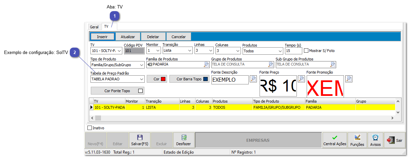Toggle the Inativo checkbox
The image size is (409, 158).
point(90,128)
